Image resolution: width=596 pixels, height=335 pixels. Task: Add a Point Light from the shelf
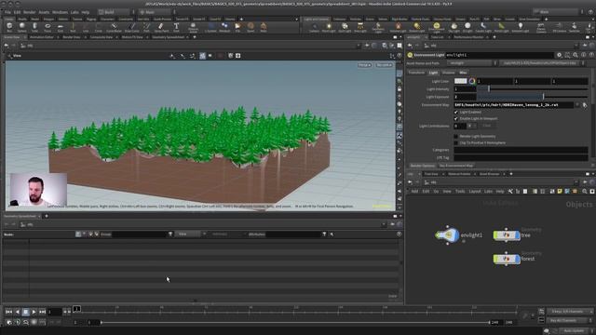[329, 27]
